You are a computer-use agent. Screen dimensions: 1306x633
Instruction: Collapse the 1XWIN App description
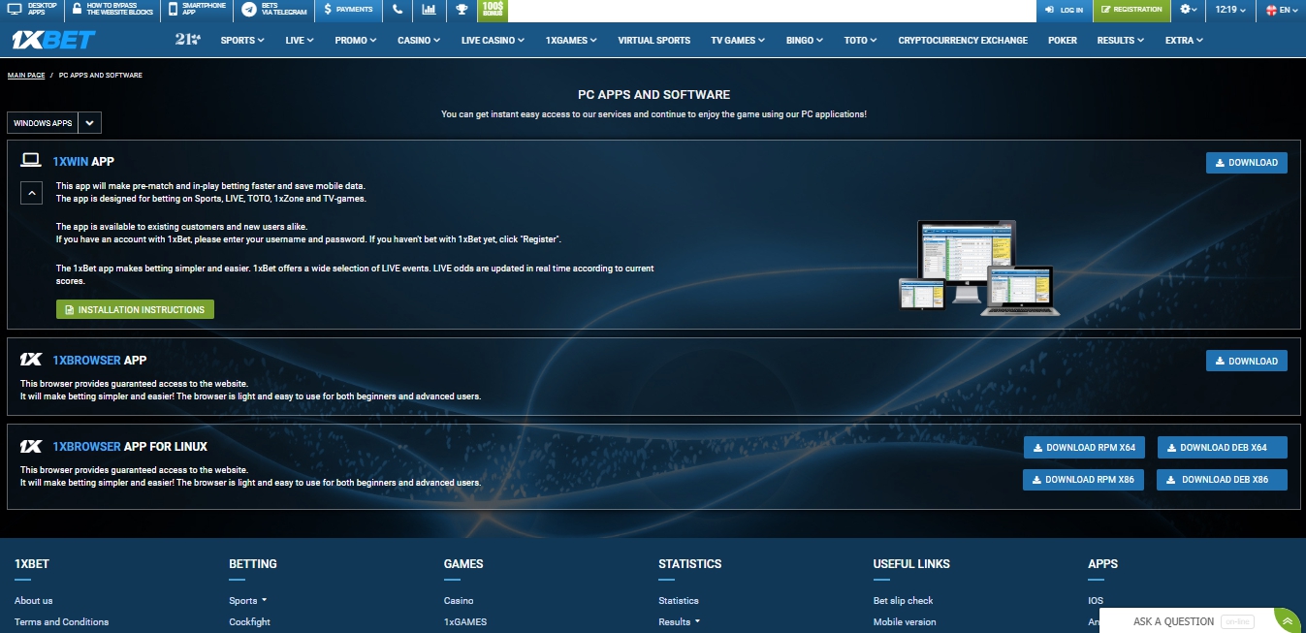31,194
